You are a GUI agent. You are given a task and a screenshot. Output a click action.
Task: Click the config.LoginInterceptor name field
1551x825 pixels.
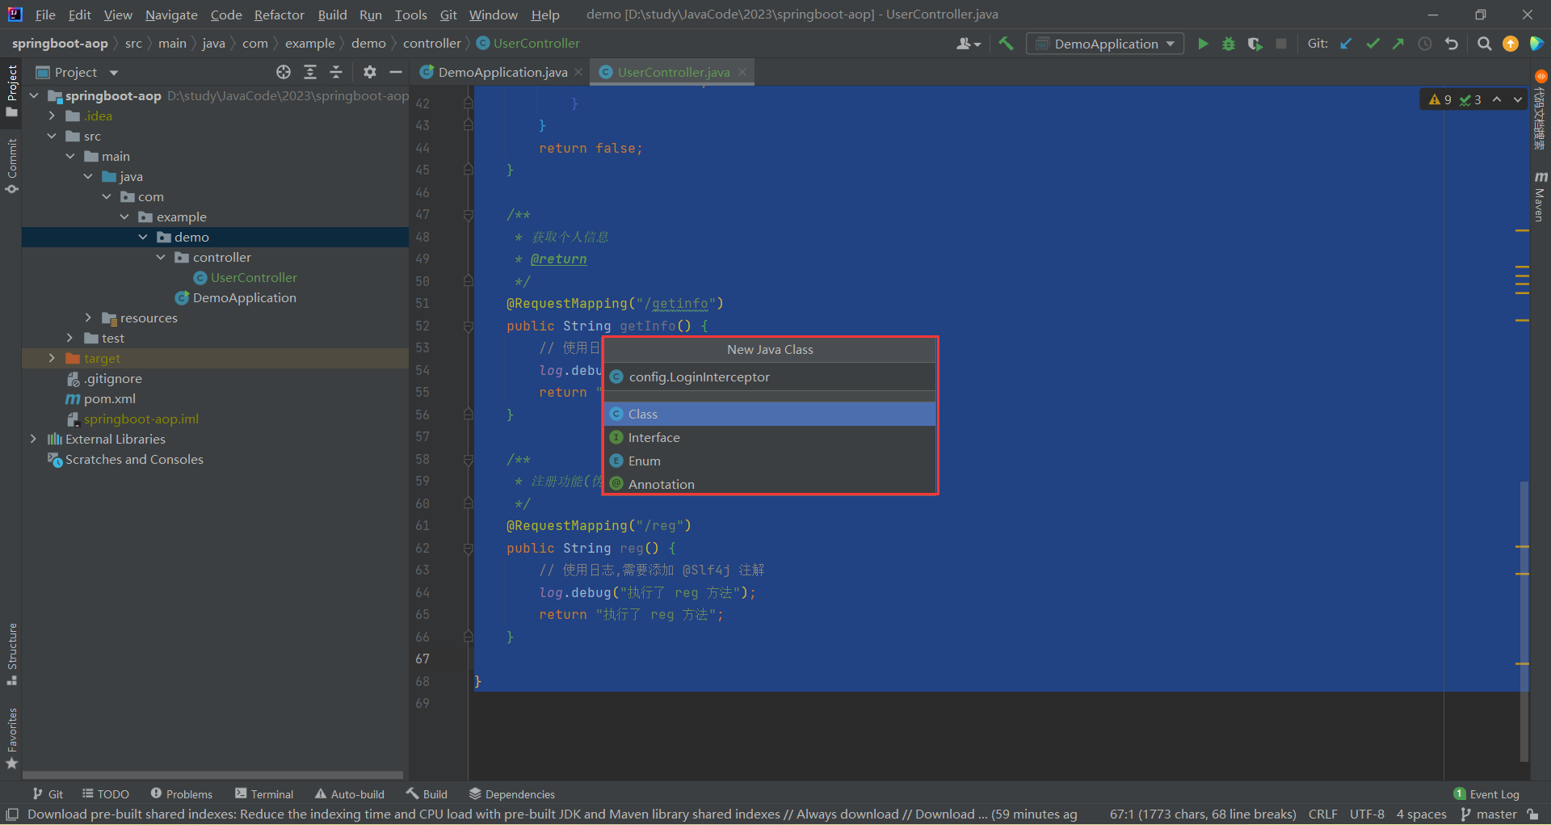(770, 377)
